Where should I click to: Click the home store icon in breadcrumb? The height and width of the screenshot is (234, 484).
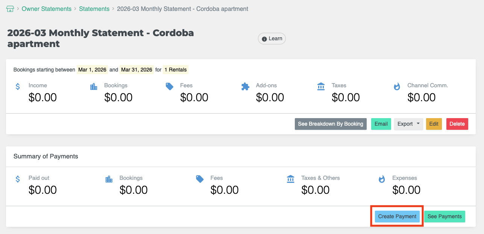point(10,9)
